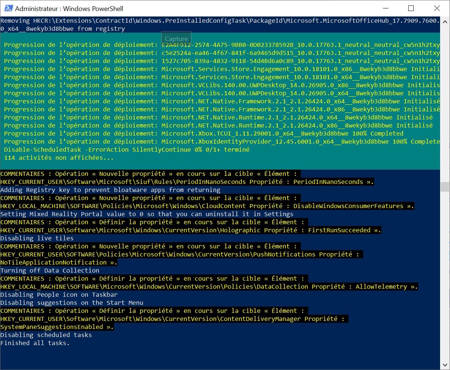The width and height of the screenshot is (450, 370).
Task: Click the scrollbar thumb
Action: [445, 187]
